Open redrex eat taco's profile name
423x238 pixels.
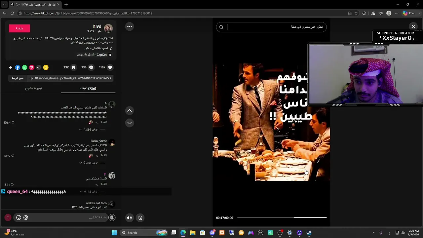(x=96, y=203)
